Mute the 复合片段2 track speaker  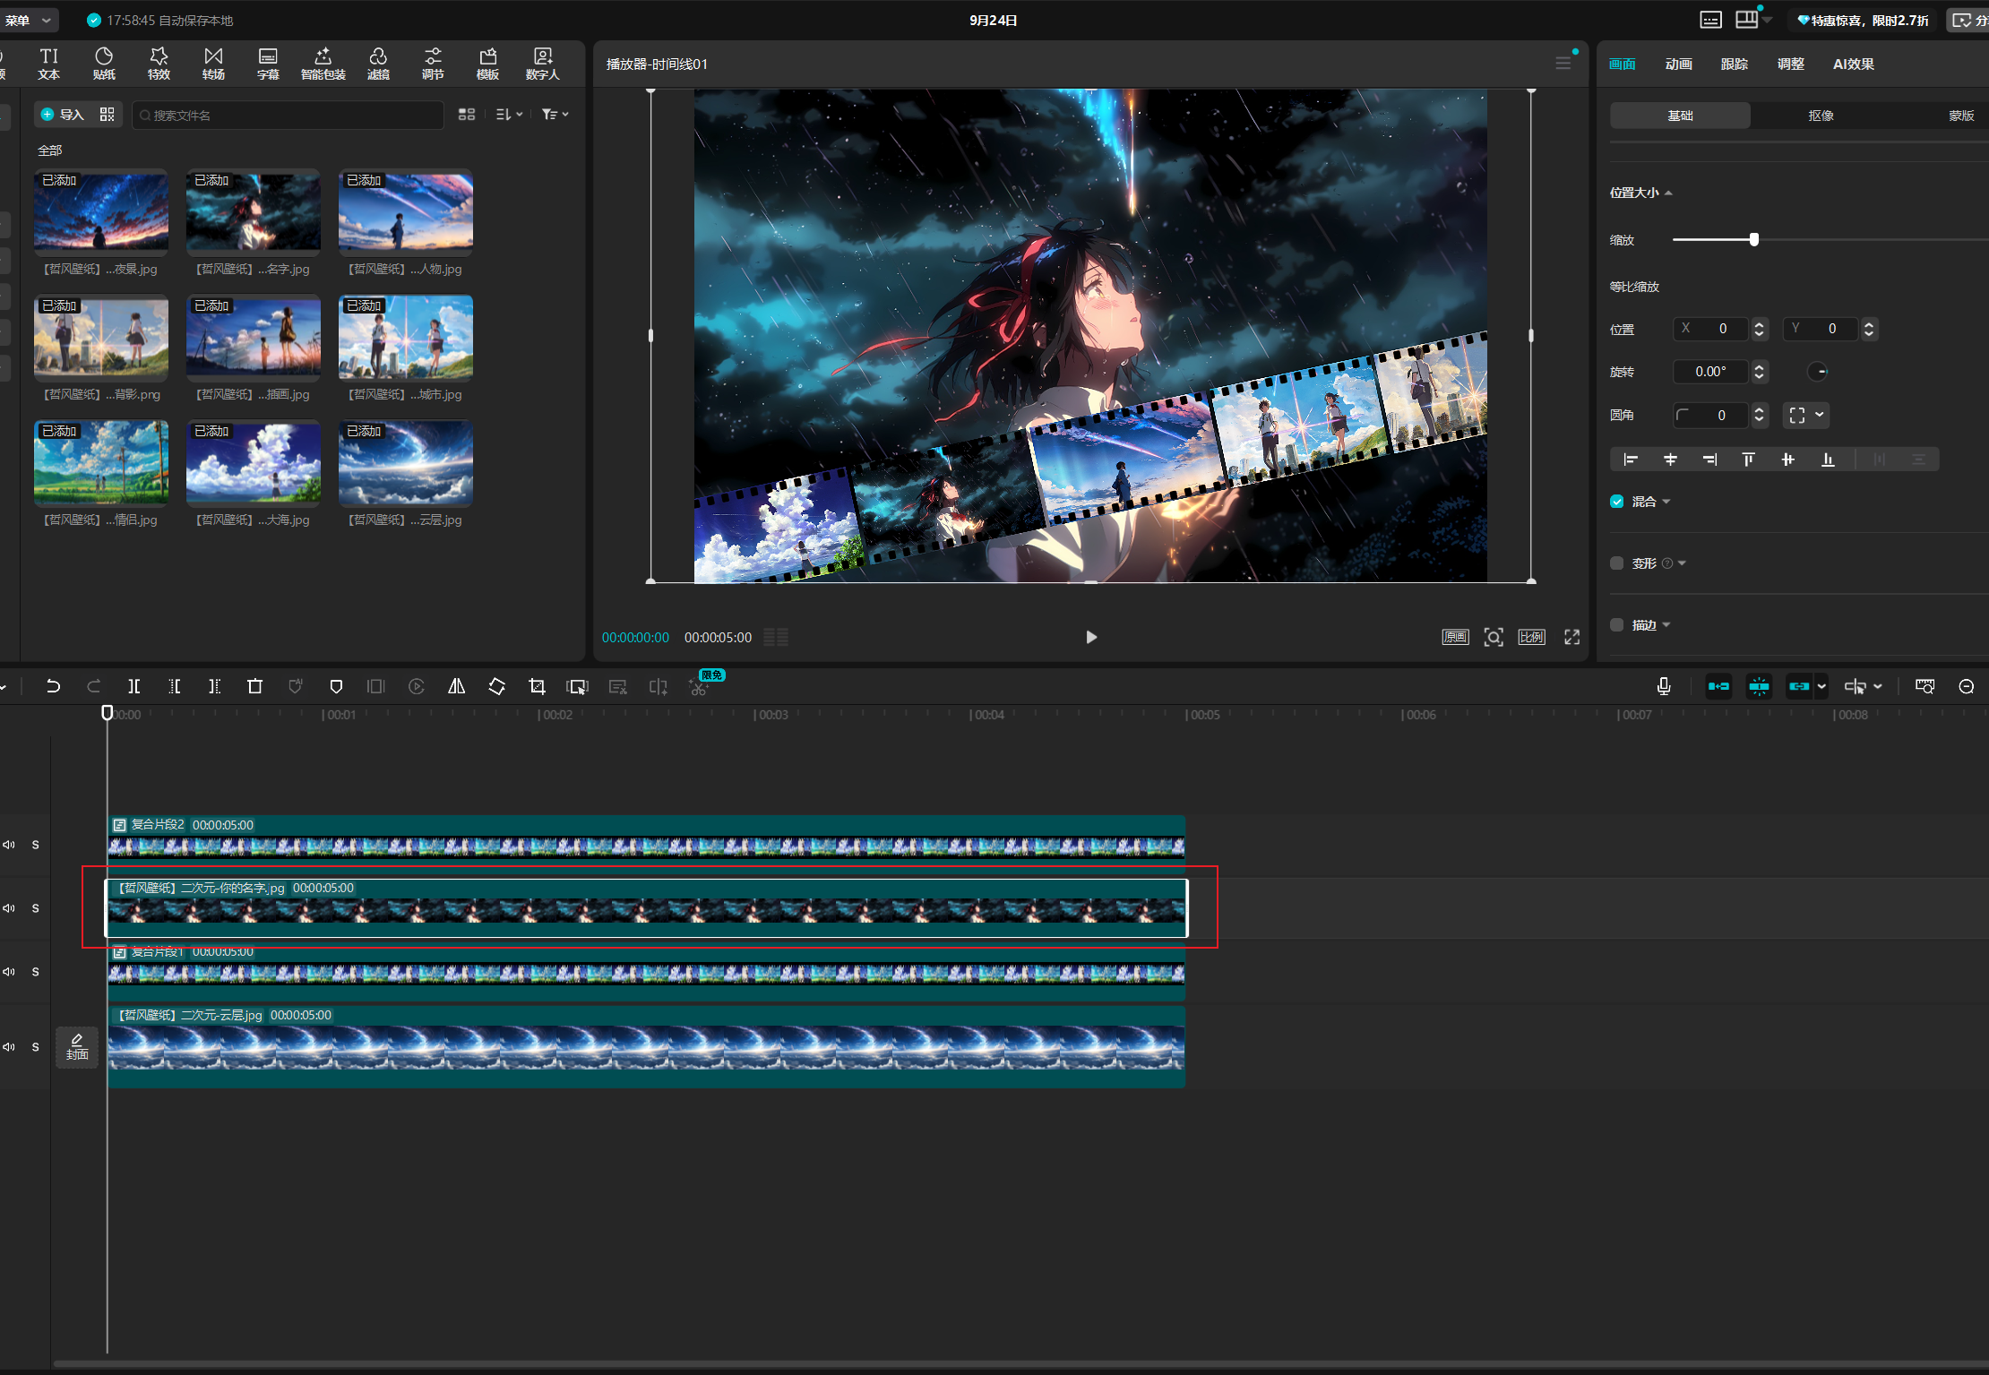[x=9, y=845]
